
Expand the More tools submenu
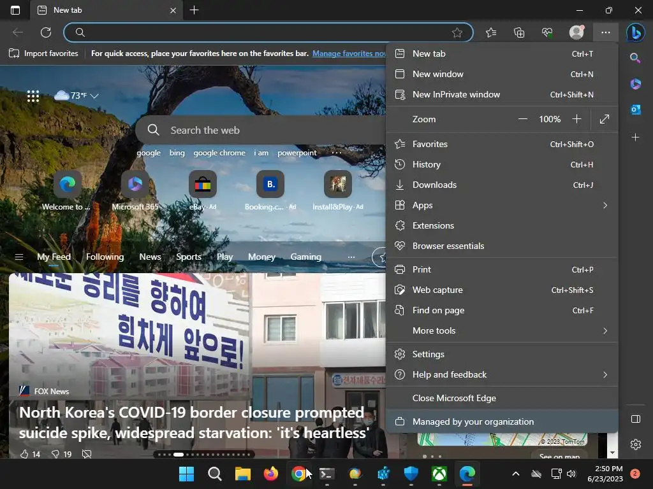pos(605,331)
